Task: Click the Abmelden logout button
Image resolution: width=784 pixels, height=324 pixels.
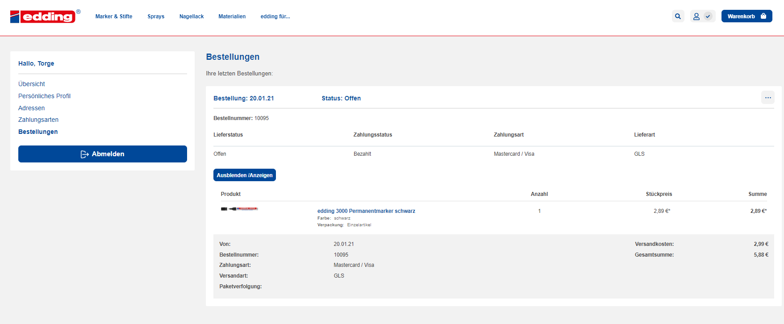Action: [x=103, y=154]
